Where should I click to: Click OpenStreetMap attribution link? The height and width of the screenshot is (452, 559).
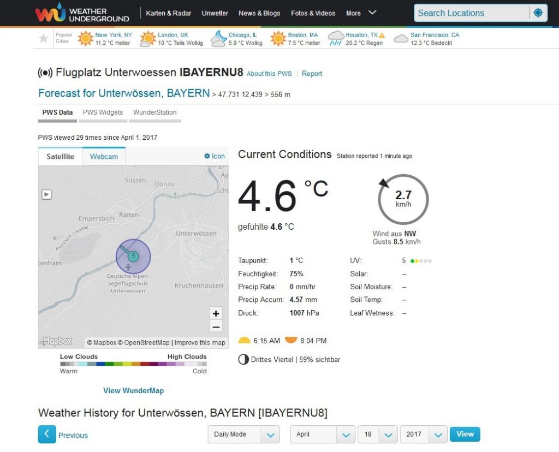point(144,343)
